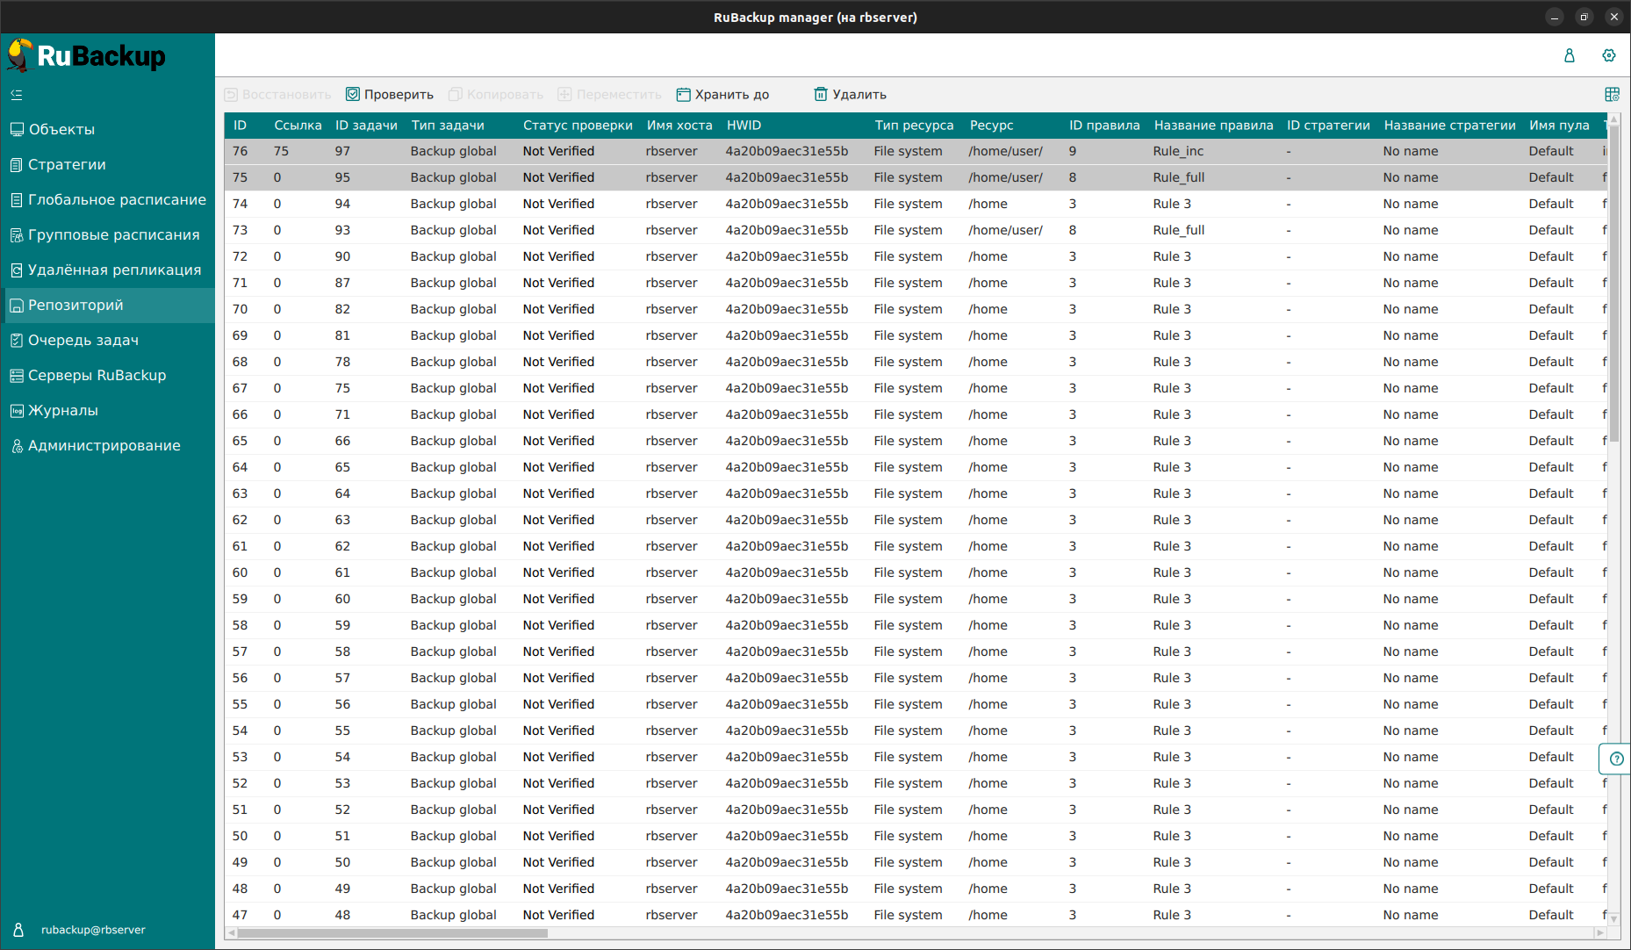This screenshot has width=1631, height=950.
Task: Collapse the sidebar menu toggle
Action: 17,95
